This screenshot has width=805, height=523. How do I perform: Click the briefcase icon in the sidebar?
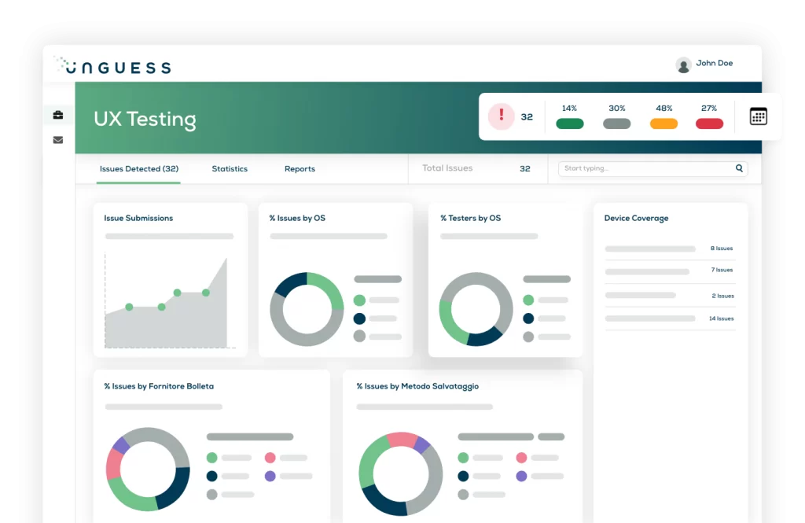58,116
